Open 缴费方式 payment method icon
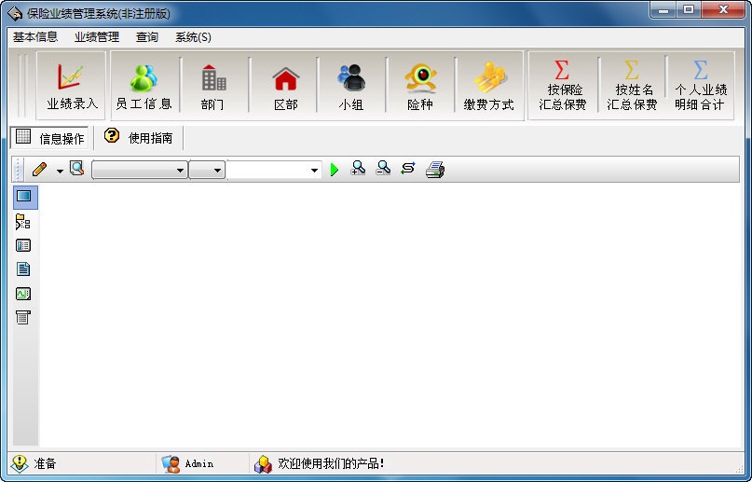Screen dimensions: 752x482 tap(488, 86)
